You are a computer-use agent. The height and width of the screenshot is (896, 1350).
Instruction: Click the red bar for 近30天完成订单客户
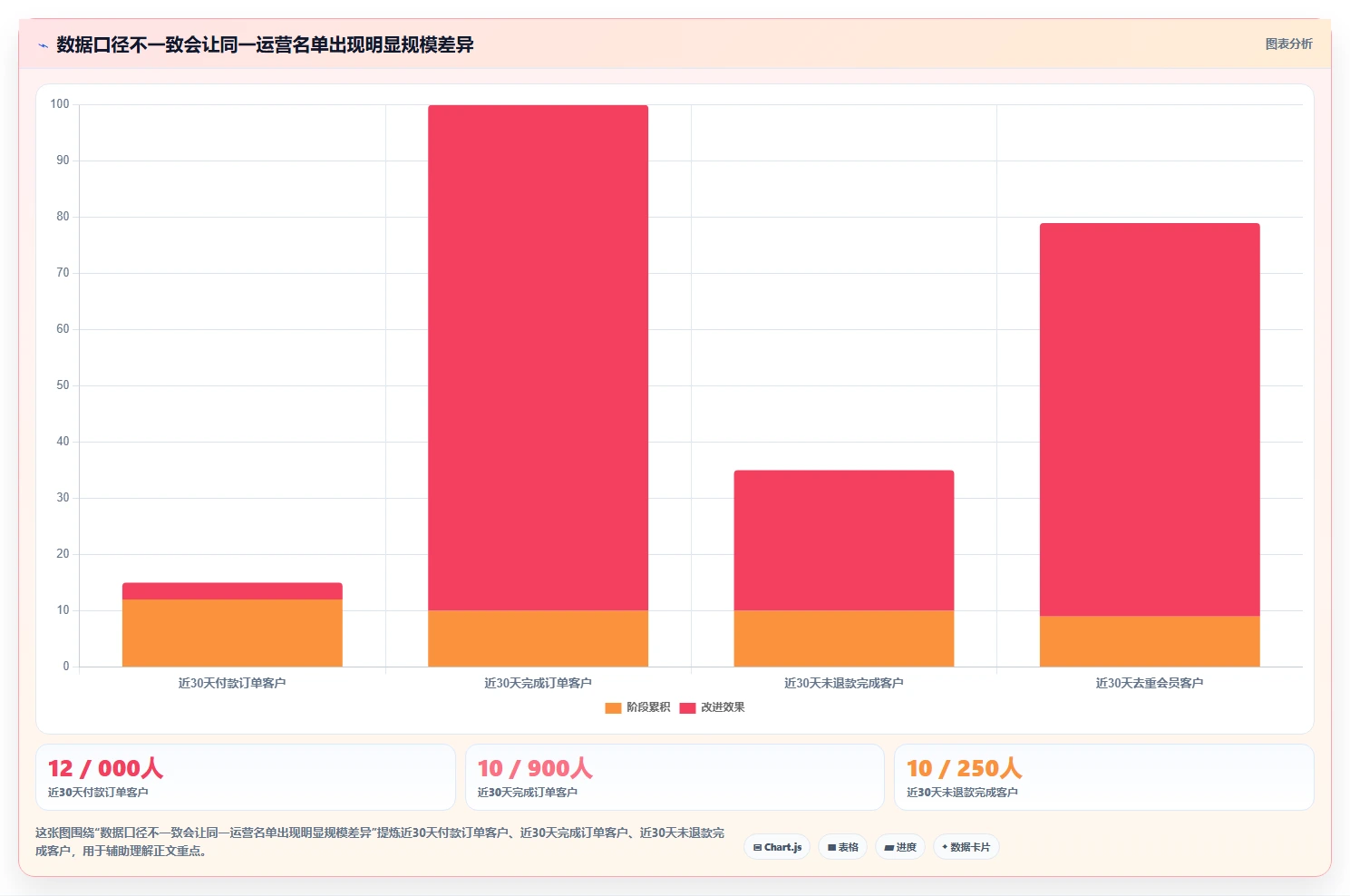coord(538,357)
